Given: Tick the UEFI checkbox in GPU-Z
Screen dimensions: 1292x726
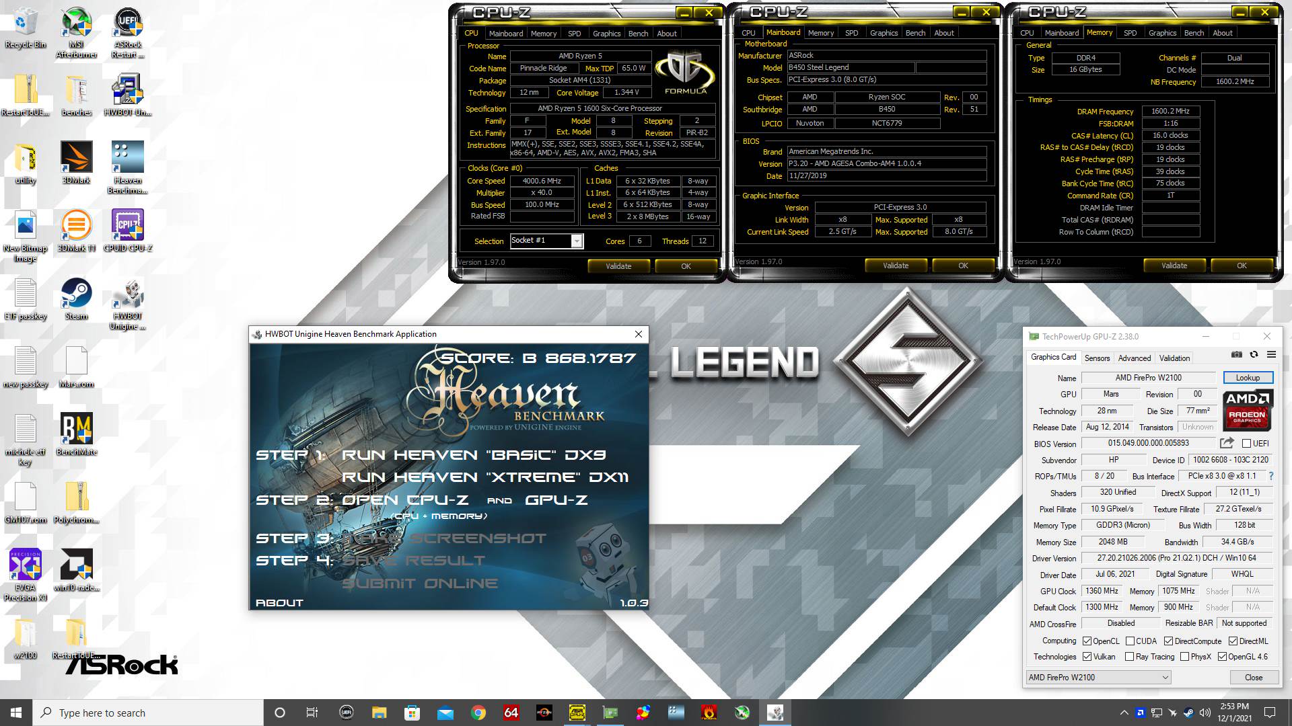Looking at the screenshot, I should 1246,443.
